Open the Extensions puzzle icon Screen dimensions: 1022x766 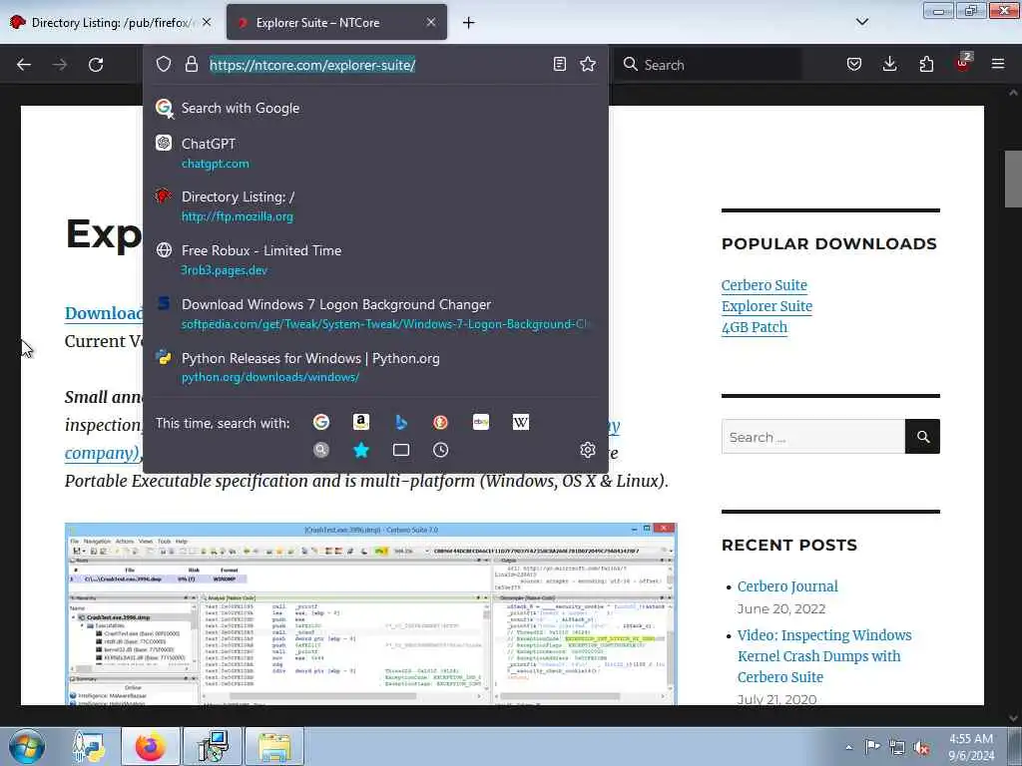(926, 64)
